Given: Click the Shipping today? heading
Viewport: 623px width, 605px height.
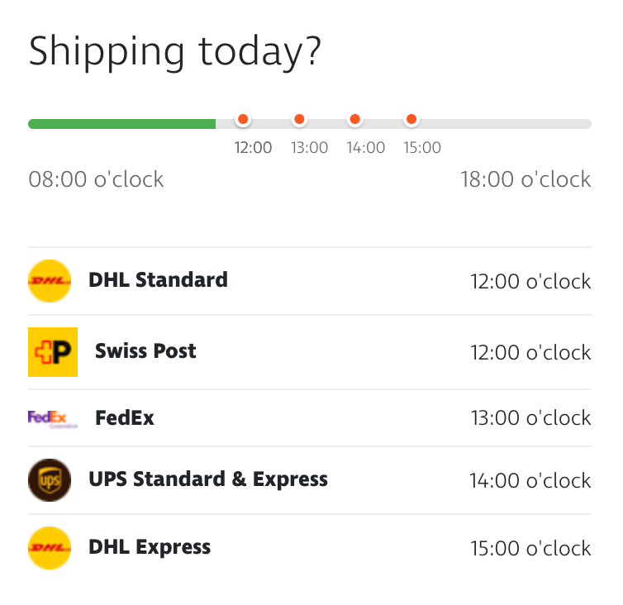Looking at the screenshot, I should [x=174, y=52].
